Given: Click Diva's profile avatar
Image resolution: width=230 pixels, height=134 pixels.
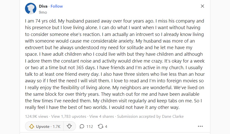Looking at the screenshot, I should pos(31,9).
